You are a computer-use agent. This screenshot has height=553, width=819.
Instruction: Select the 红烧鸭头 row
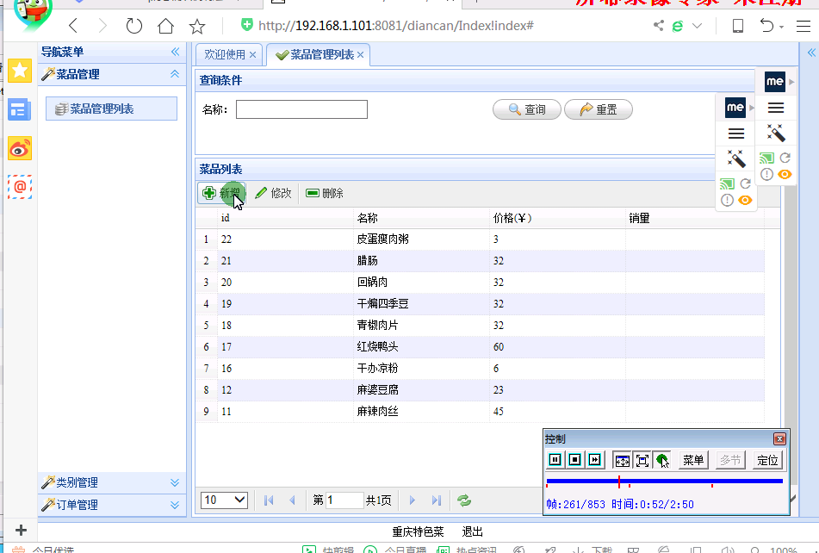480,347
